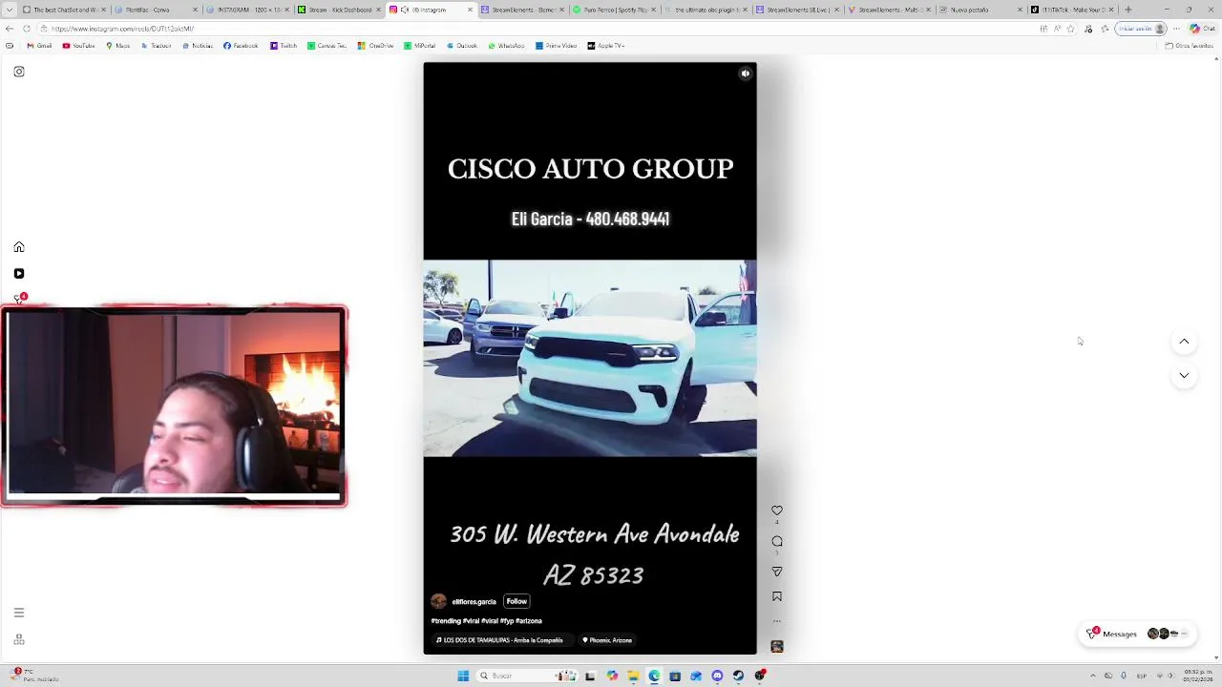This screenshot has width=1222, height=687.
Task: Open the audio thumbnail beside the reel
Action: (x=777, y=647)
